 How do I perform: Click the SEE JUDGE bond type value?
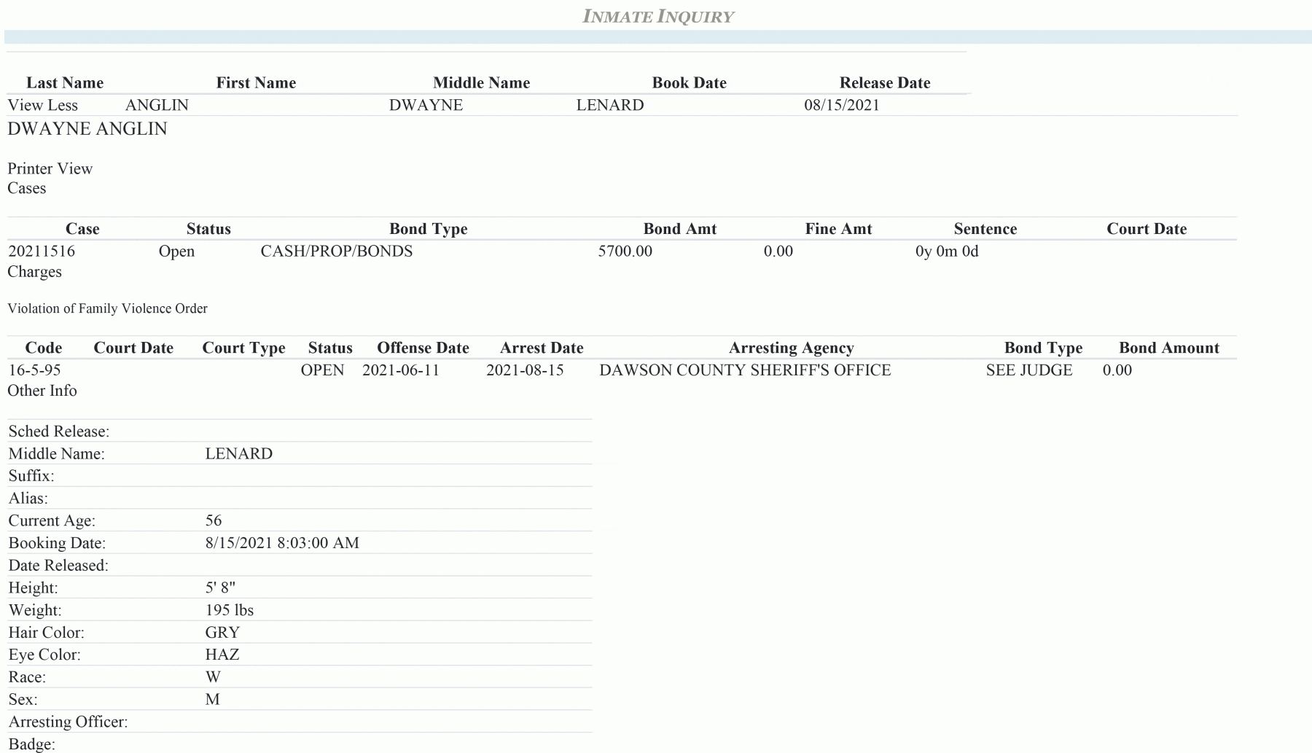click(x=1028, y=370)
